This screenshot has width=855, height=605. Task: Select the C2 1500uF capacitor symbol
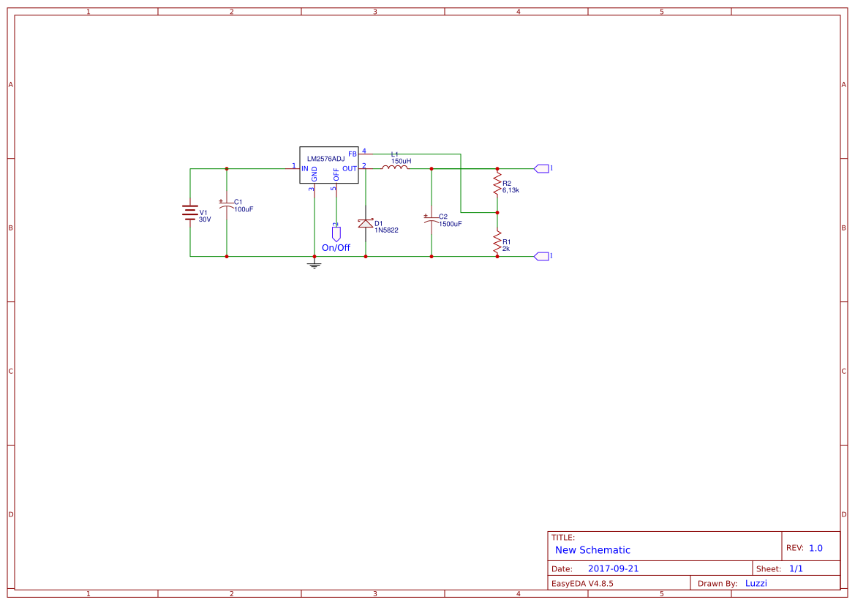click(x=431, y=219)
